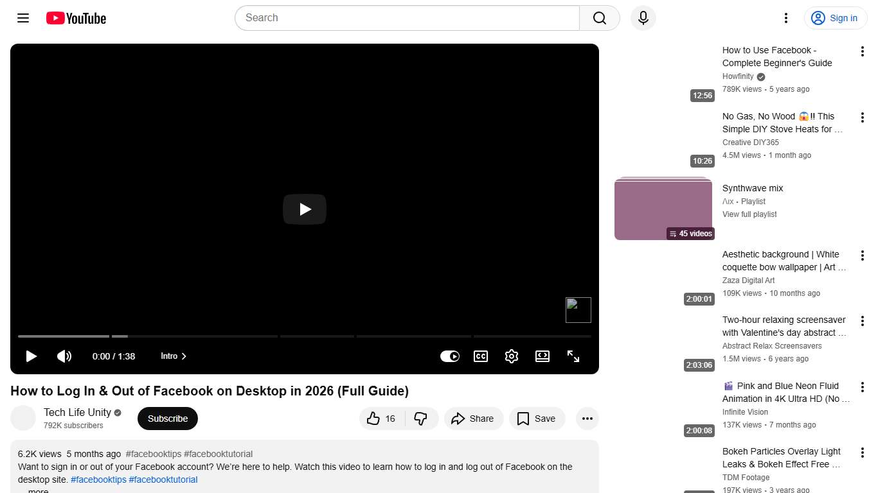Enable subtitles with the CC button

coord(480,356)
